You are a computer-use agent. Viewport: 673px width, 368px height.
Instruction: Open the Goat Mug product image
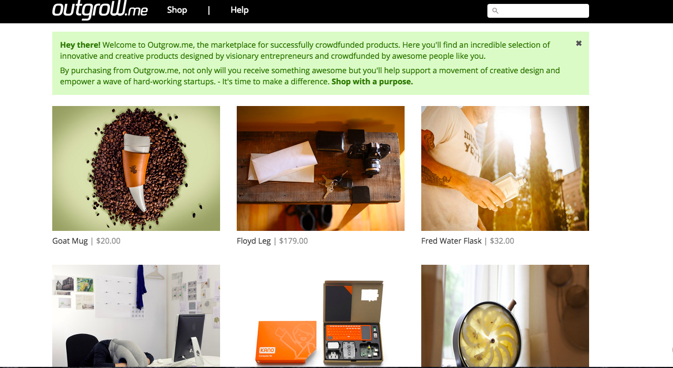136,168
